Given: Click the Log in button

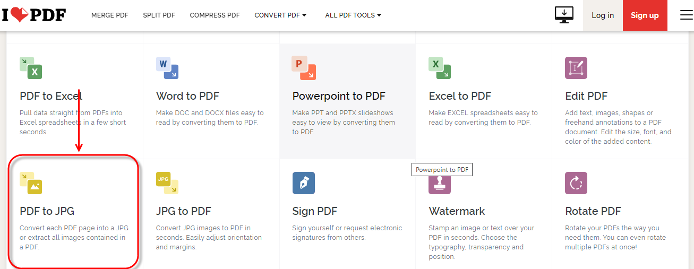Looking at the screenshot, I should [603, 15].
